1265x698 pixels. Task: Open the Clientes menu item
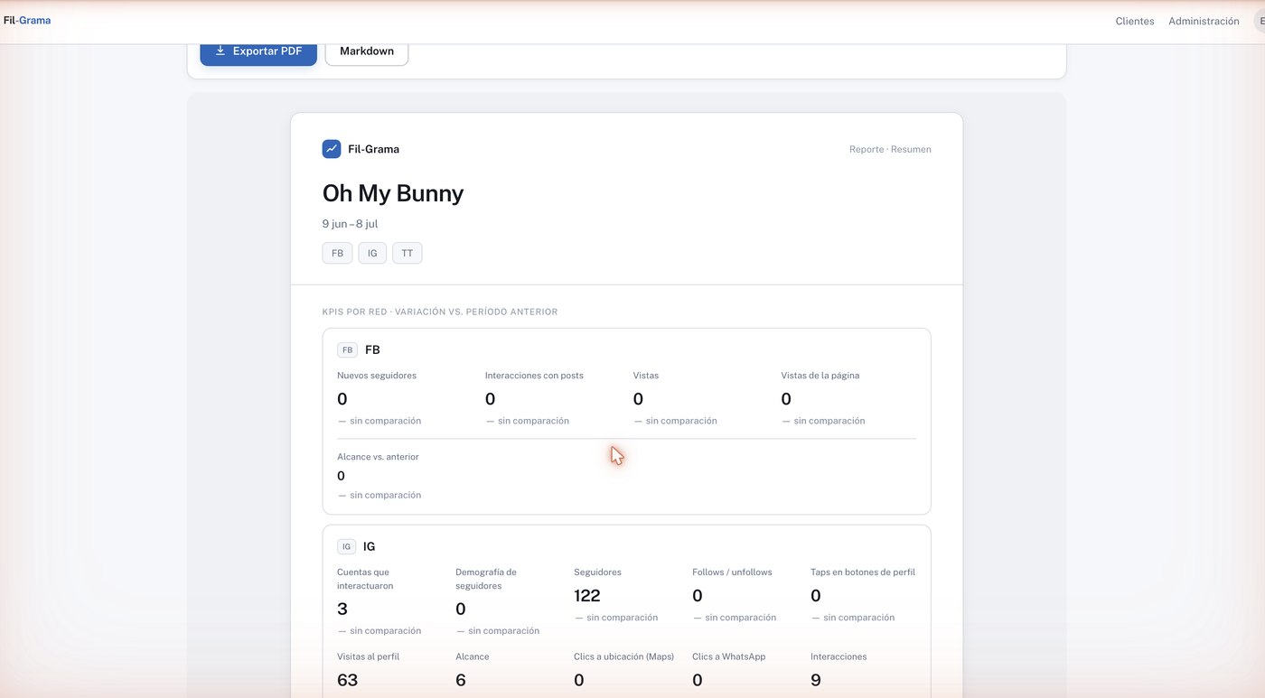[x=1135, y=21]
